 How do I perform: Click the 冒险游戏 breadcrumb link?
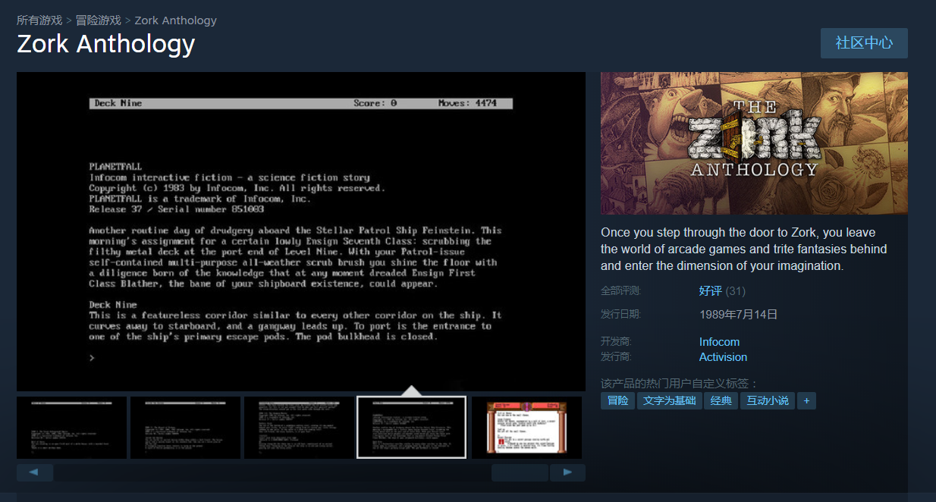(x=99, y=20)
